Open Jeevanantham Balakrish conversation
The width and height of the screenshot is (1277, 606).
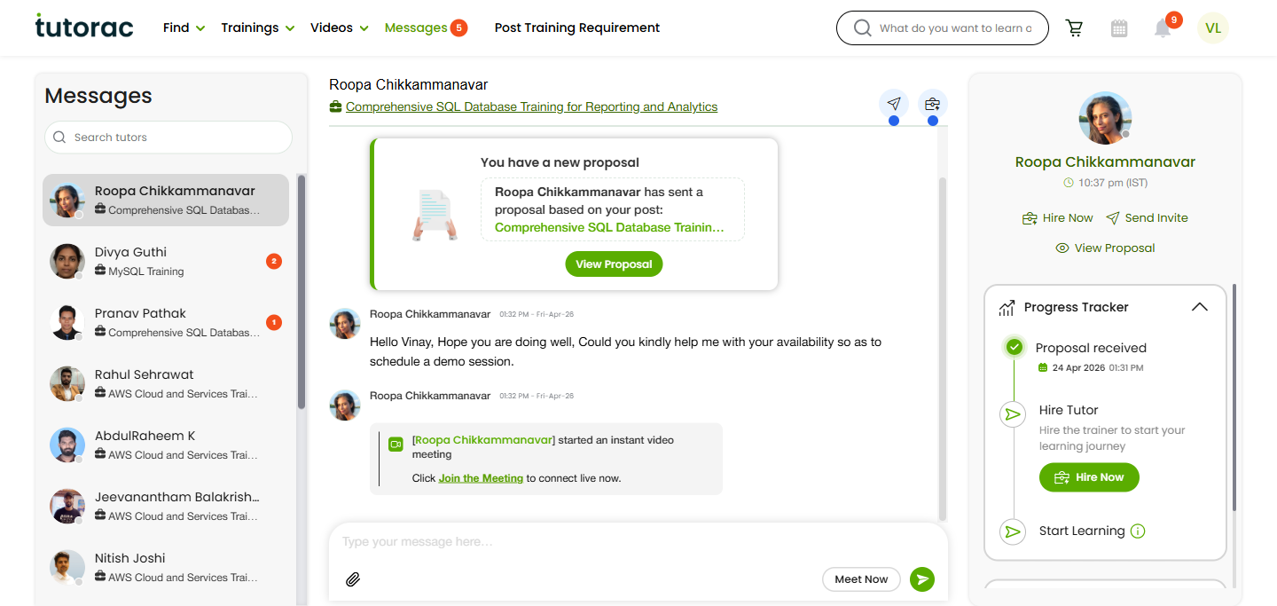coord(166,507)
